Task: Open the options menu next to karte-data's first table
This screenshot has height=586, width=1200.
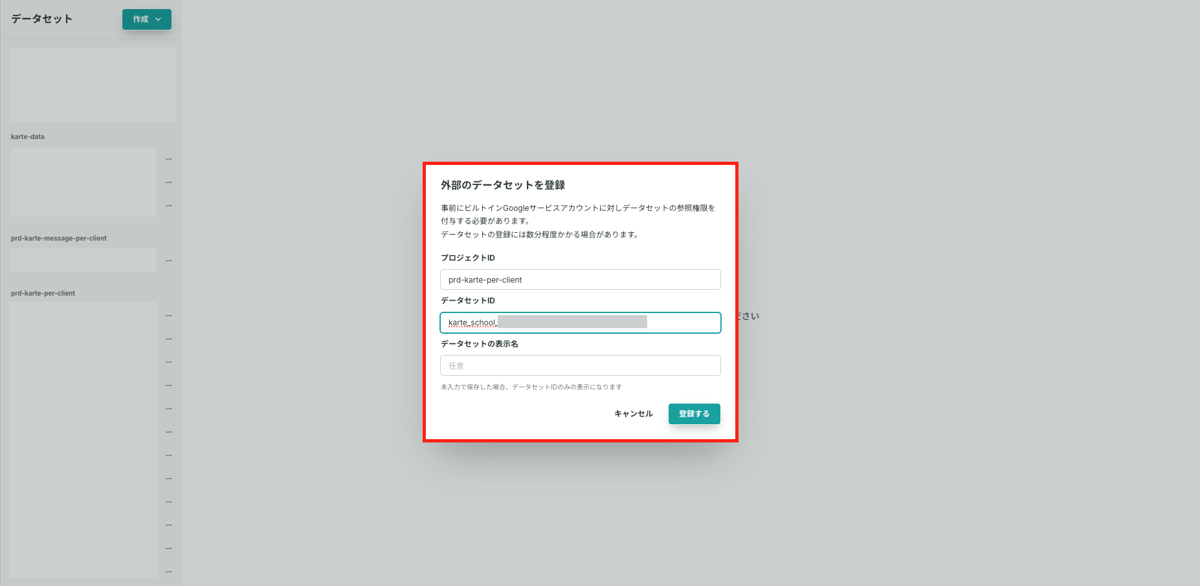Action: [x=168, y=158]
